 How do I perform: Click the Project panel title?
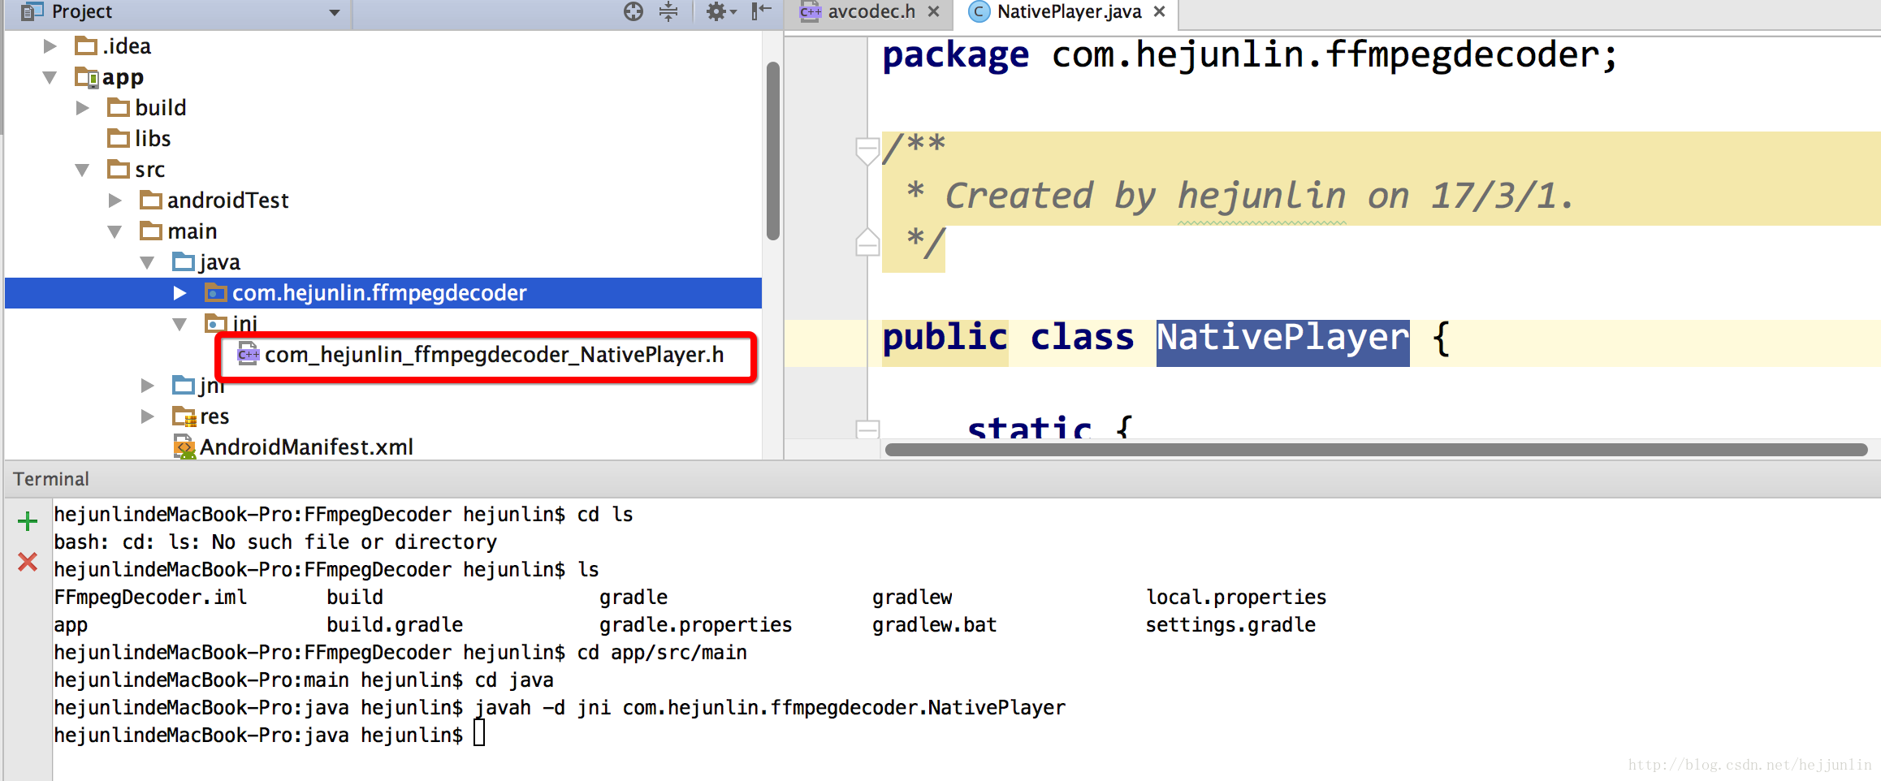tap(82, 11)
